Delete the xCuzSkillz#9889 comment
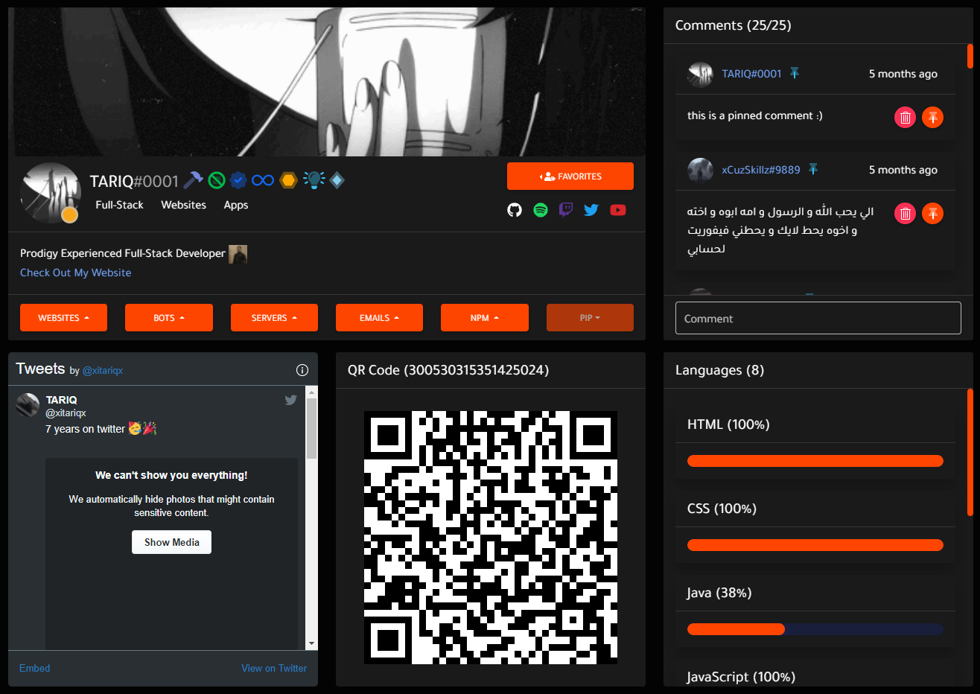The width and height of the screenshot is (980, 694). 905,214
